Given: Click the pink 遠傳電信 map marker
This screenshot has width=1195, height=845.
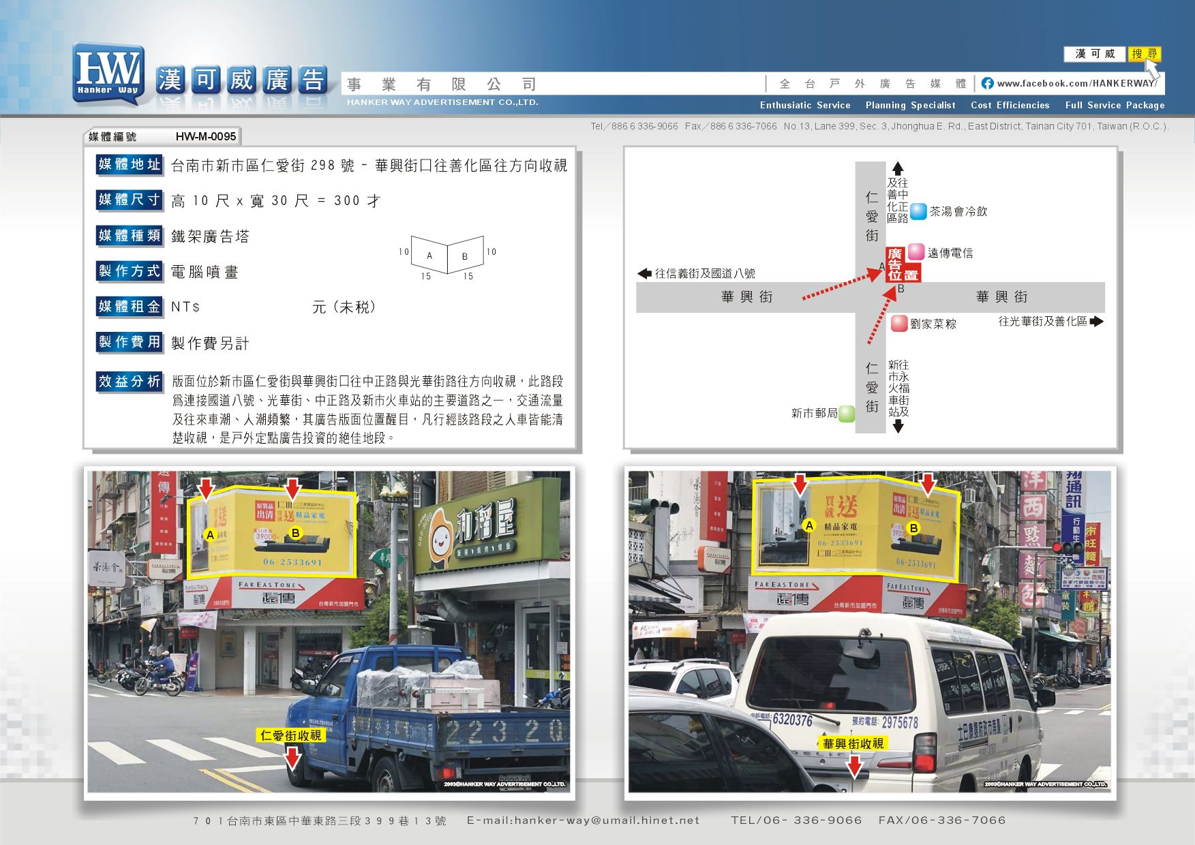Looking at the screenshot, I should [x=916, y=252].
